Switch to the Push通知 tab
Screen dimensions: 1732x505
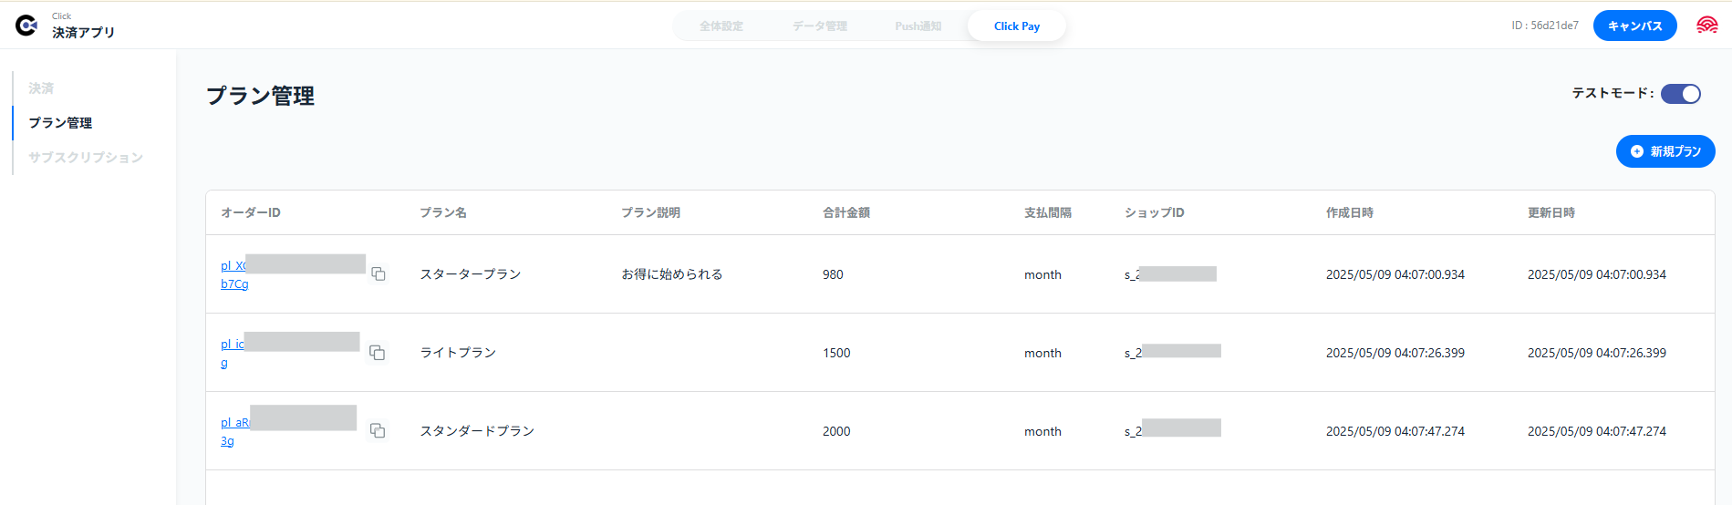click(918, 26)
